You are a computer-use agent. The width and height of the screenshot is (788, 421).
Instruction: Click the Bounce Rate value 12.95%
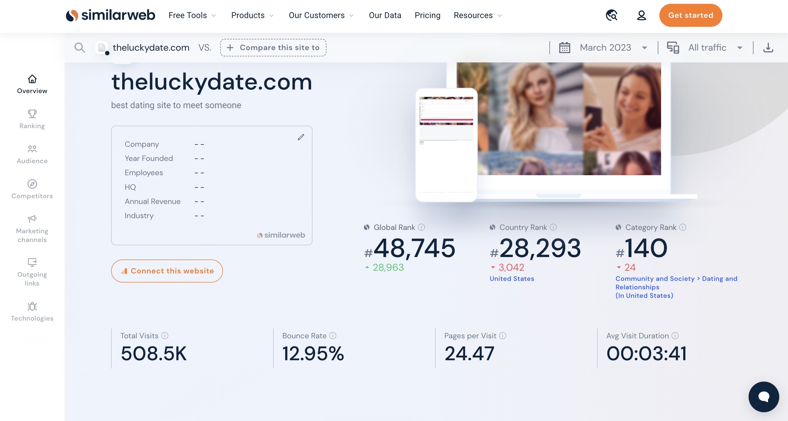click(x=313, y=354)
